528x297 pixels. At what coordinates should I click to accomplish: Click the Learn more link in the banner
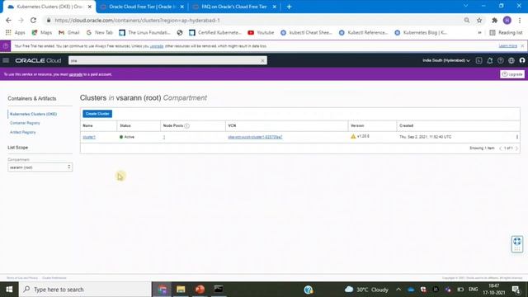pyautogui.click(x=508, y=46)
